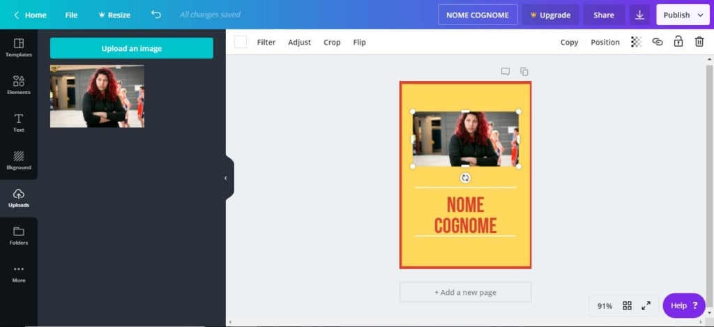Delete the selected image with trash icon
The width and height of the screenshot is (714, 327).
coord(699,42)
